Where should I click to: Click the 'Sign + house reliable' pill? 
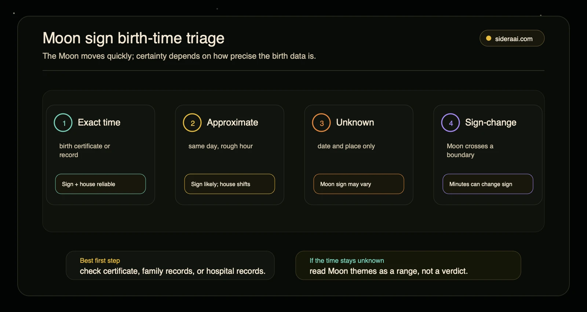[x=101, y=184]
